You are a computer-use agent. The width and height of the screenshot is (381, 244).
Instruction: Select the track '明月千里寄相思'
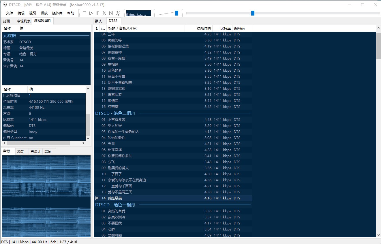tap(173, 83)
